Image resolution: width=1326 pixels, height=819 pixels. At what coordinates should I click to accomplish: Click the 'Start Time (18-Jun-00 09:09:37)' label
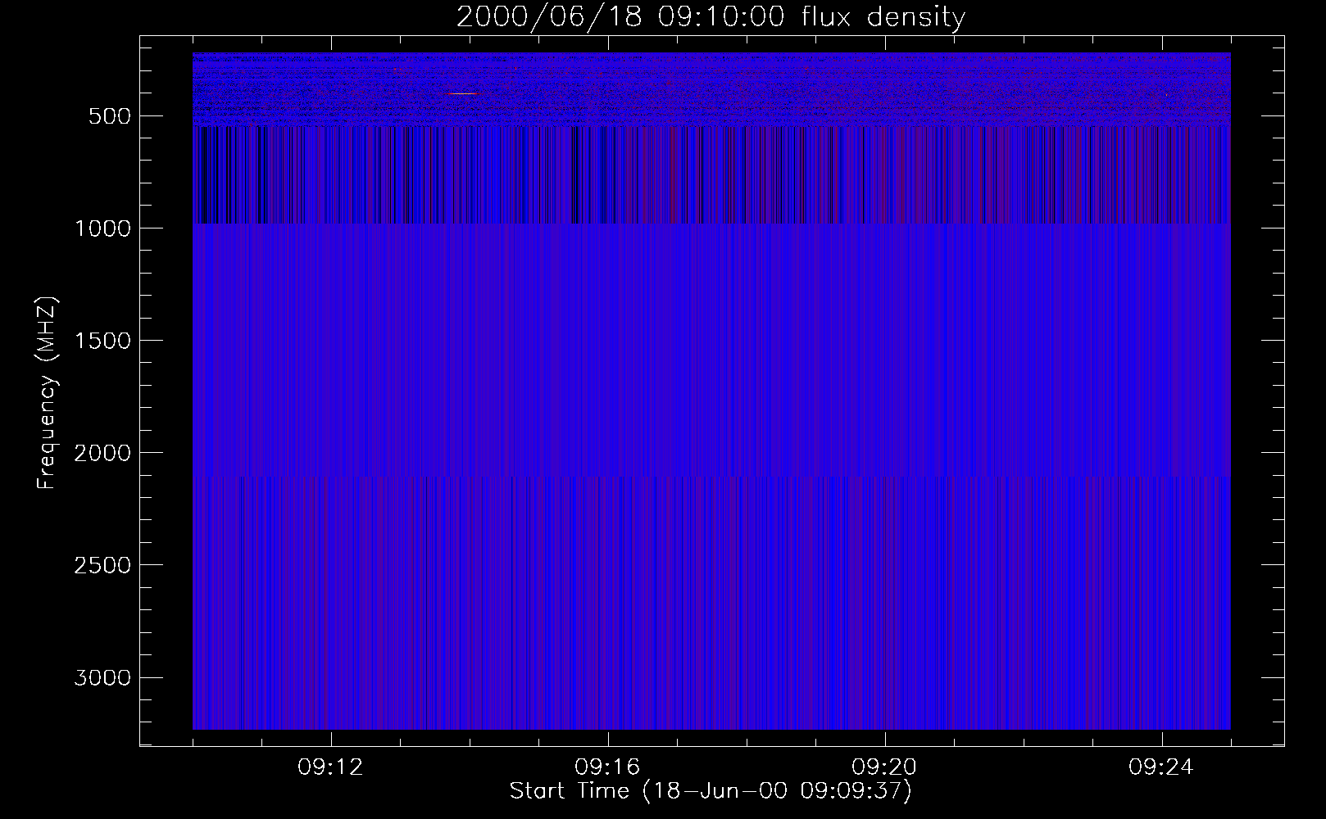[x=711, y=791]
